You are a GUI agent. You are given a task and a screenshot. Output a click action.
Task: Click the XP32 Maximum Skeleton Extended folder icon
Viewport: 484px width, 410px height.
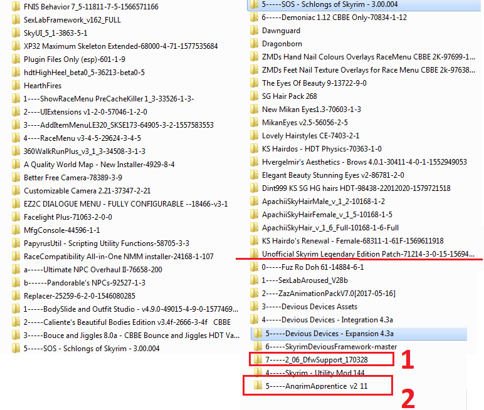click(x=16, y=46)
